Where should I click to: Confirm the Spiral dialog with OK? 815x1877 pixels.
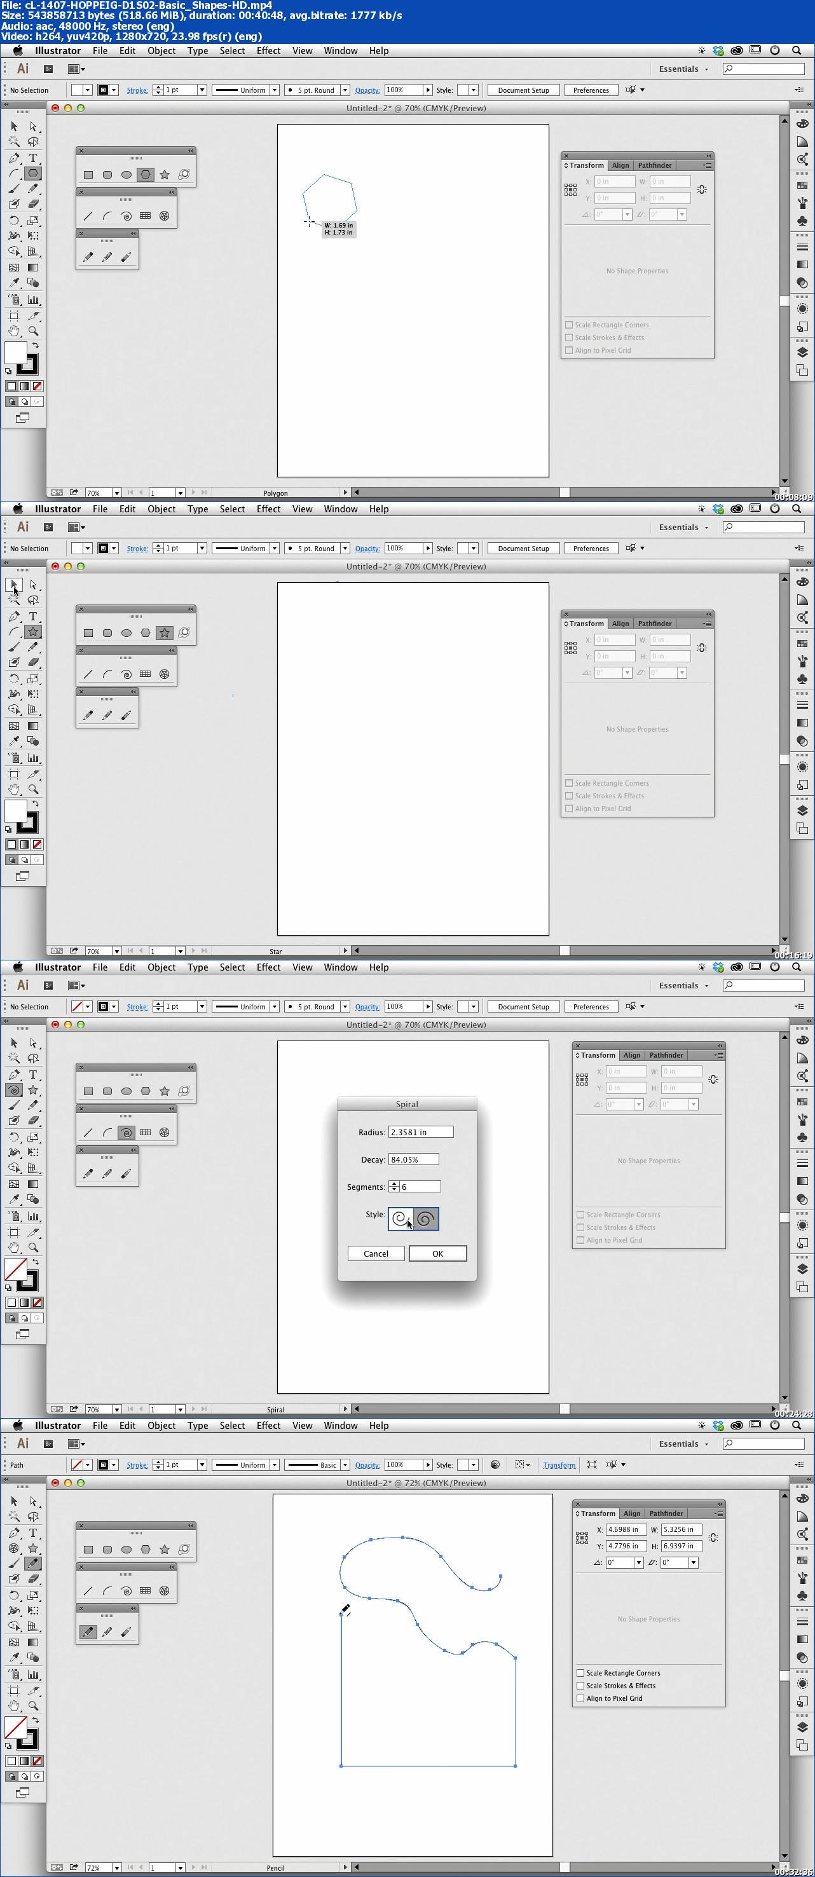pos(437,1253)
